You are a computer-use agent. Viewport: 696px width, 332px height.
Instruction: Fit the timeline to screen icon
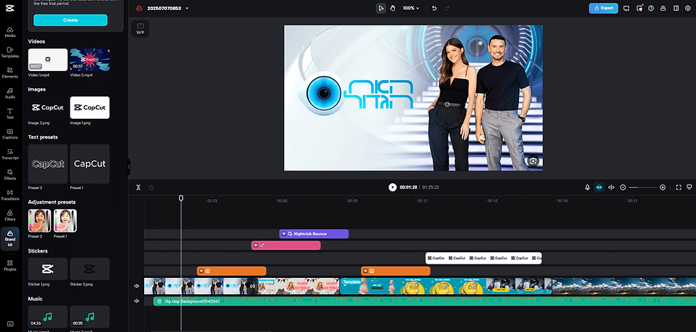pyautogui.click(x=678, y=188)
